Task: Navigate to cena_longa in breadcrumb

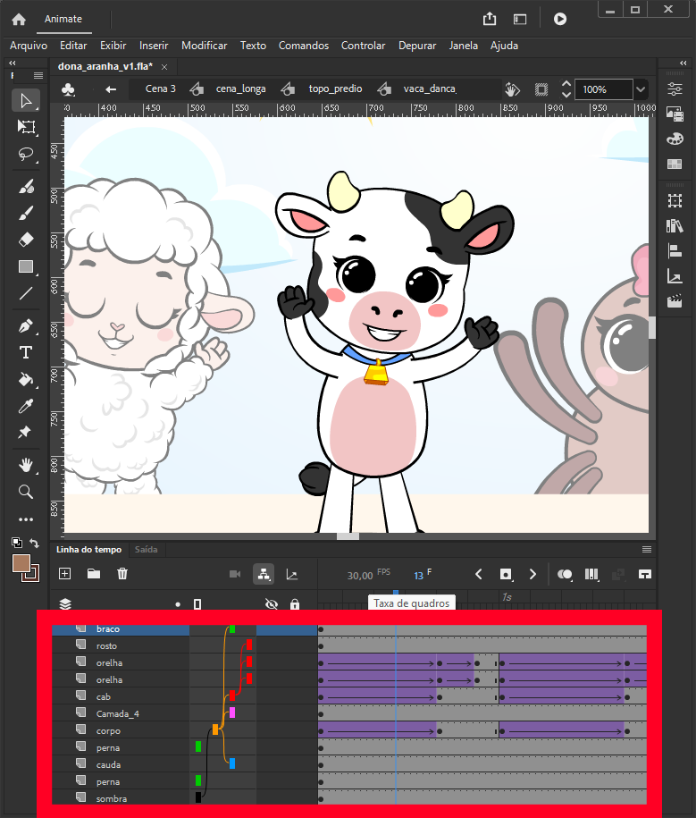Action: [x=240, y=89]
